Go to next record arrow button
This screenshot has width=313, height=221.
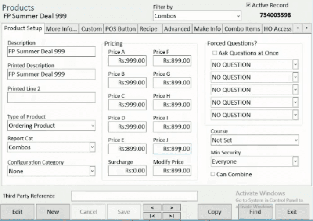[172, 207]
